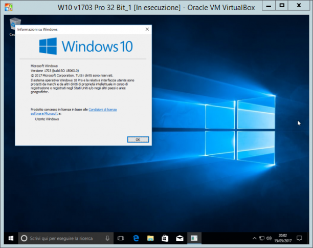Open the network status tray icon
This screenshot has height=248, width=313.
pos(262,238)
